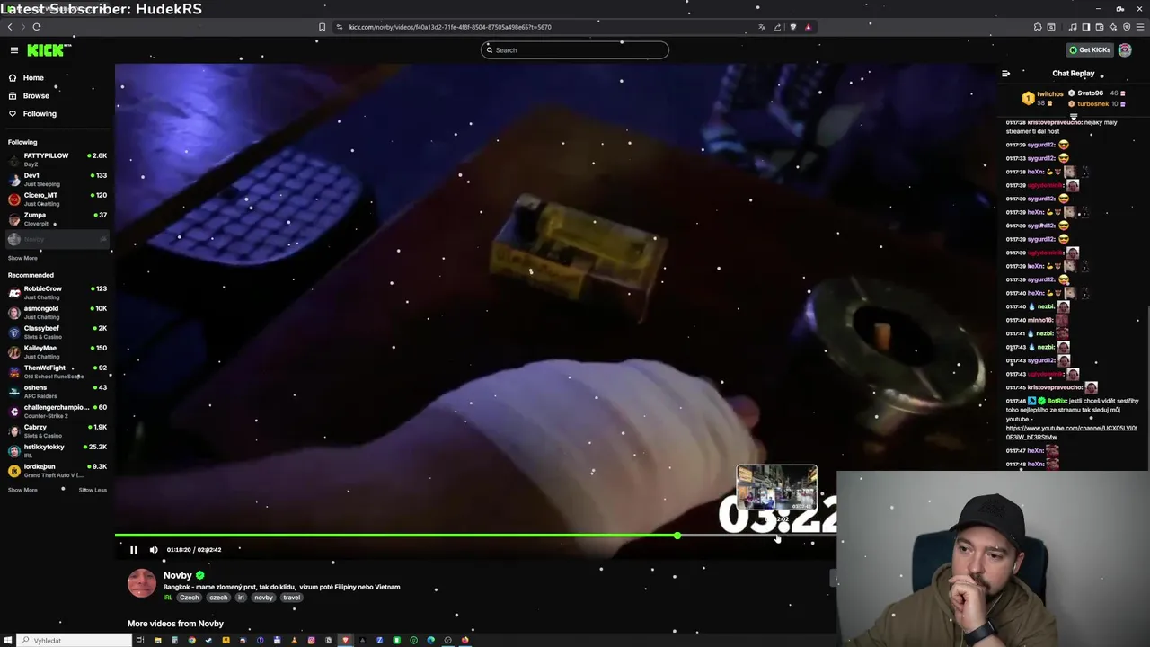Click the video progress scrubber handle
1150x647 pixels.
tap(677, 536)
